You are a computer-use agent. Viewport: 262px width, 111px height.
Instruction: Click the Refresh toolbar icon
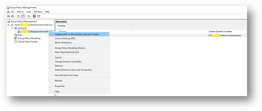pyautogui.click(x=29, y=16)
